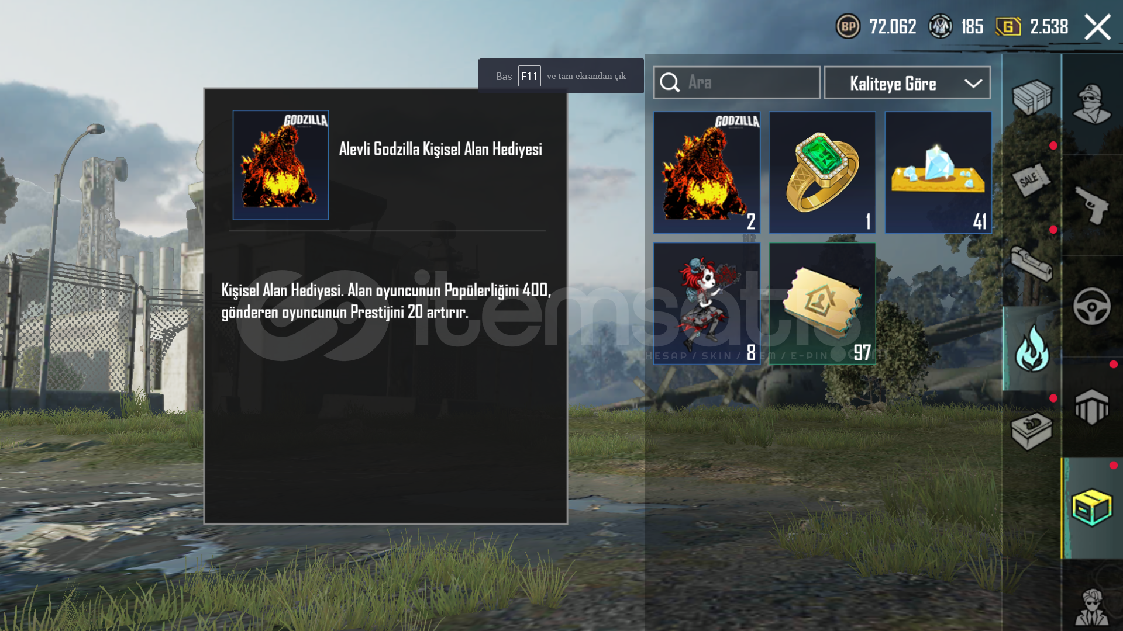Open the food box category icon
Viewport: 1123px width, 631px height.
[x=1032, y=432]
